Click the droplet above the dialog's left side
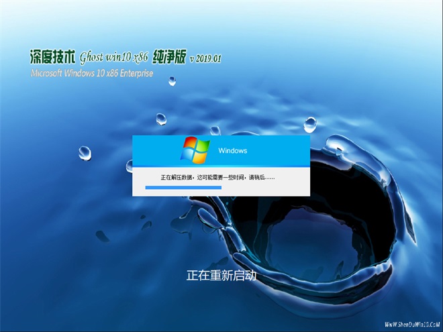This screenshot has width=443, height=332. coord(160,119)
